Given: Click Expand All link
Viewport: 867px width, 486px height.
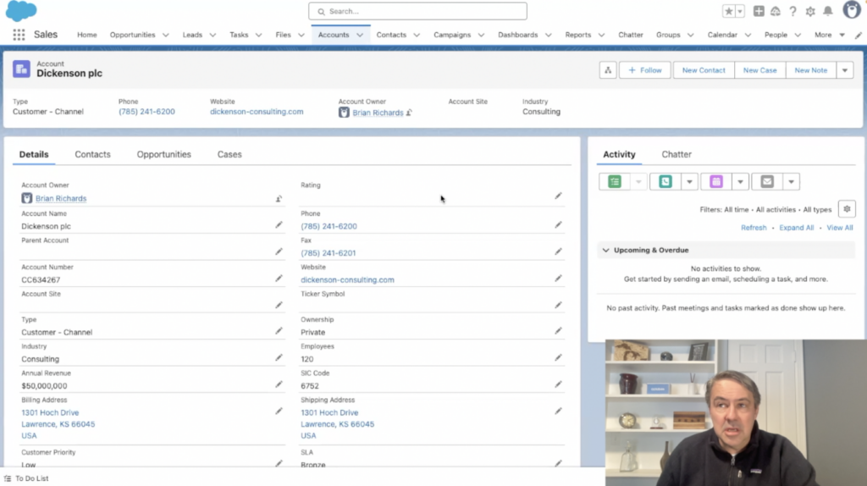Looking at the screenshot, I should coord(796,228).
